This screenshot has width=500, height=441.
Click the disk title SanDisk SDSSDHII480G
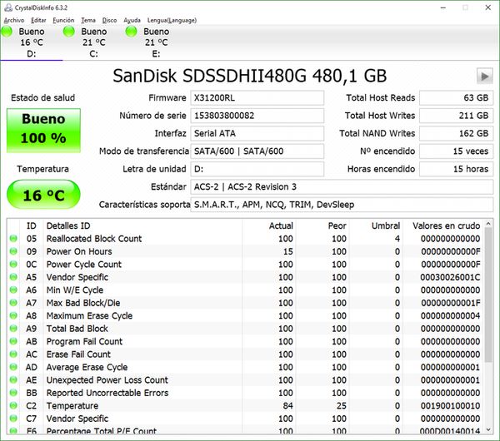[x=250, y=76]
